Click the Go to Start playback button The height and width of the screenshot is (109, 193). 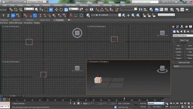click(167, 103)
